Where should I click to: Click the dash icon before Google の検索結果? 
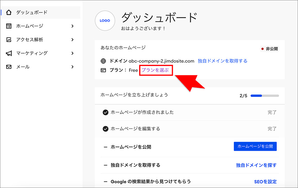pyautogui.click(x=105, y=182)
